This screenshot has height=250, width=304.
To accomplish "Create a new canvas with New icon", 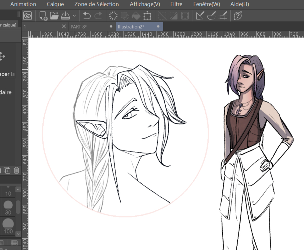I will (x=43, y=15).
